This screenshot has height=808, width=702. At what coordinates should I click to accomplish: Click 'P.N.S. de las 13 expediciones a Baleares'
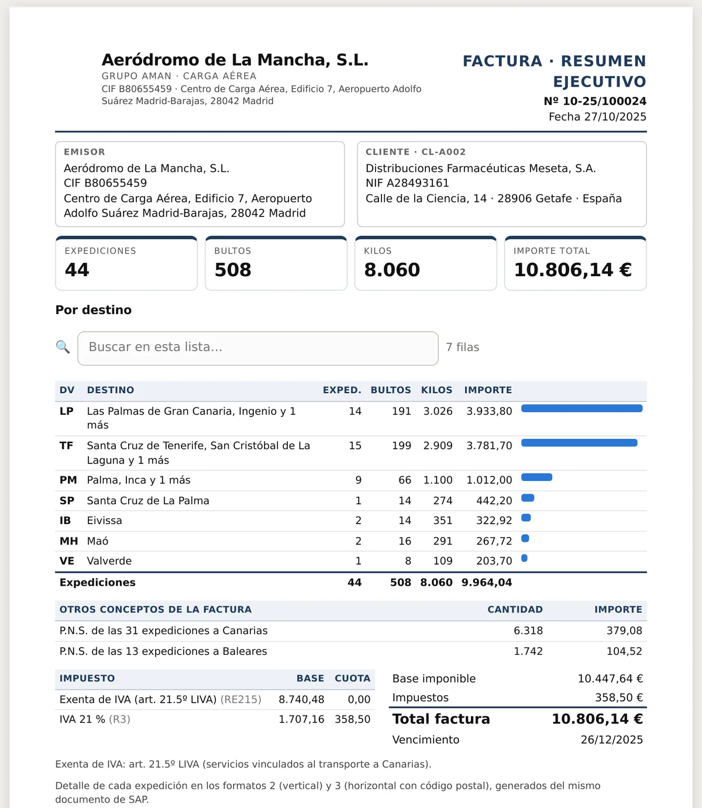(x=163, y=651)
